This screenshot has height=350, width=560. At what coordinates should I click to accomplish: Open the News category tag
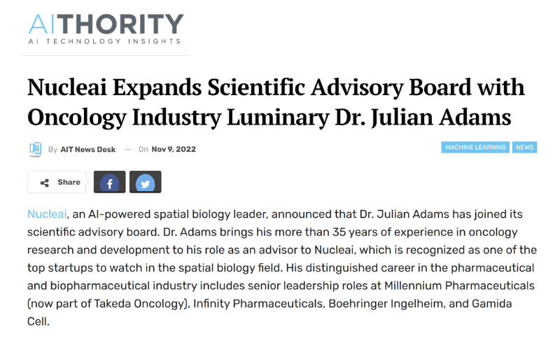524,147
